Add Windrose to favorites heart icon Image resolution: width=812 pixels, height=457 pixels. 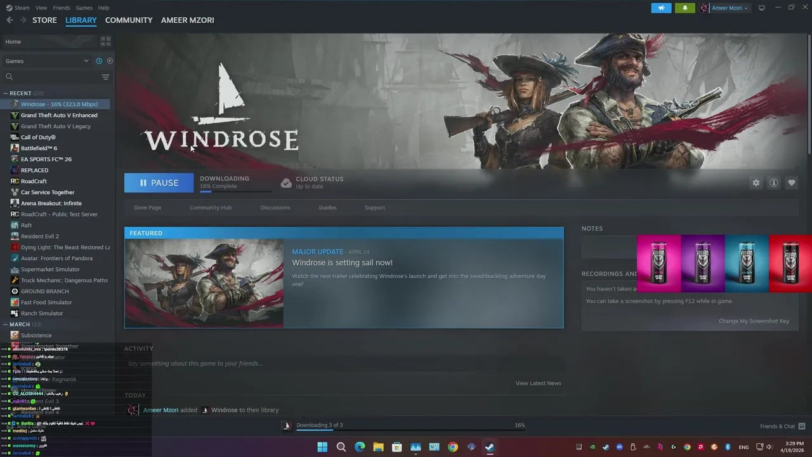coord(791,183)
